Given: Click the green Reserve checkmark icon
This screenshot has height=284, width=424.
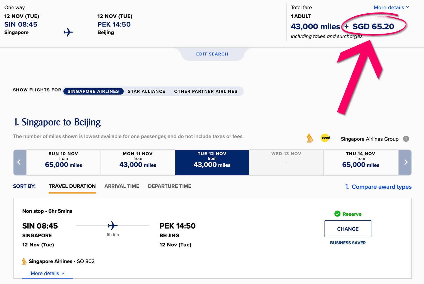Looking at the screenshot, I should (x=337, y=214).
